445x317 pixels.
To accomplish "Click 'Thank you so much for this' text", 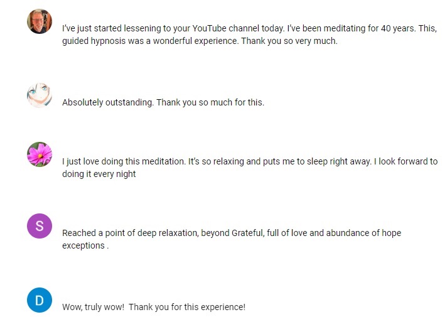I will coord(210,102).
